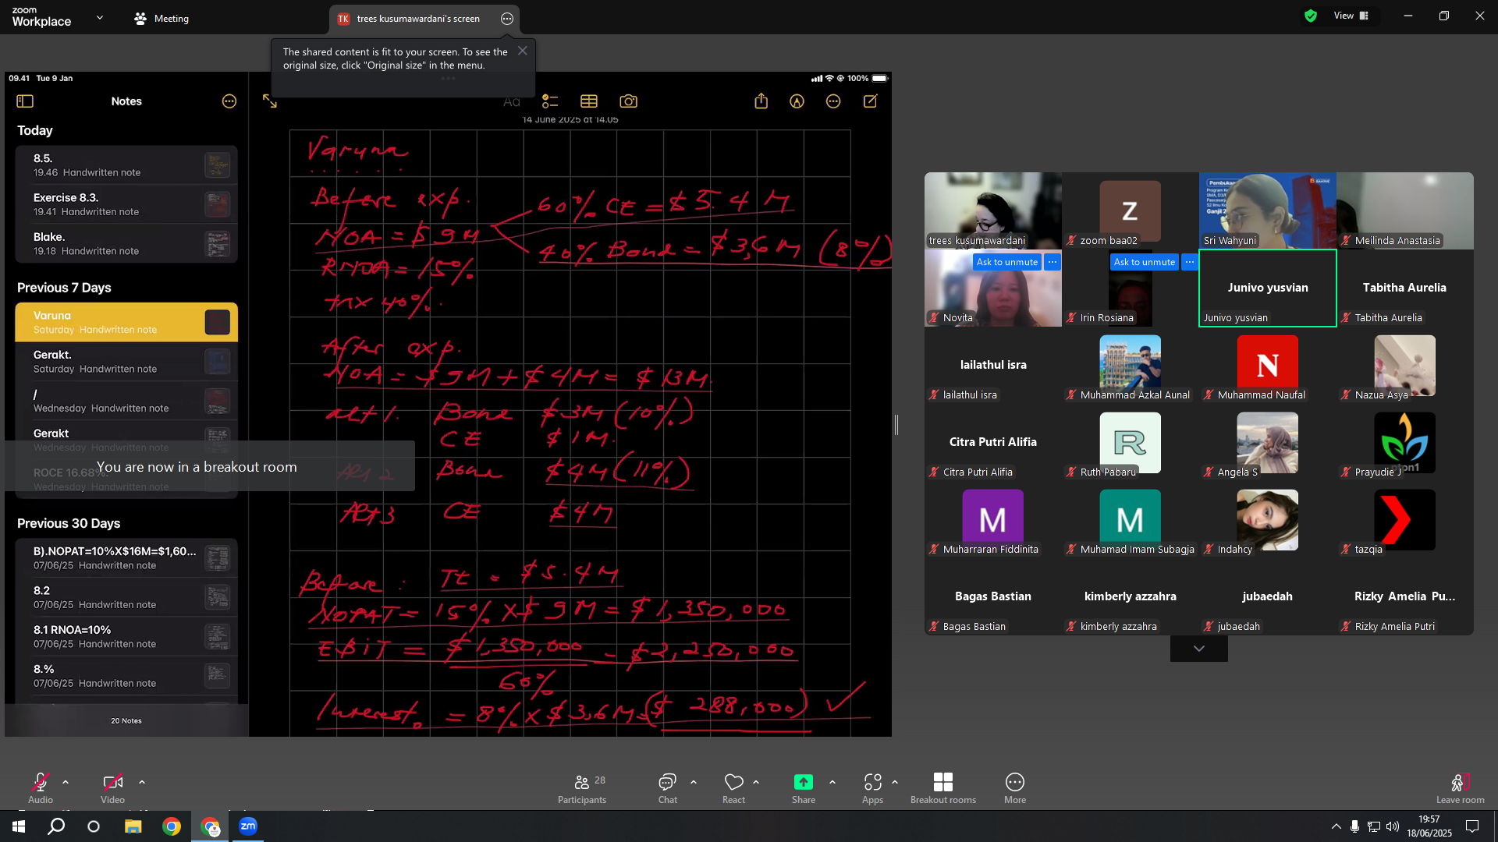Open the More meeting options
Viewport: 1498px width, 842px height.
[x=1015, y=787]
